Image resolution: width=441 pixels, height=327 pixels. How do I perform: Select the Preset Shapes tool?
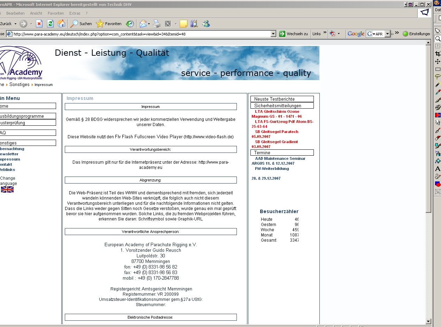(438, 184)
